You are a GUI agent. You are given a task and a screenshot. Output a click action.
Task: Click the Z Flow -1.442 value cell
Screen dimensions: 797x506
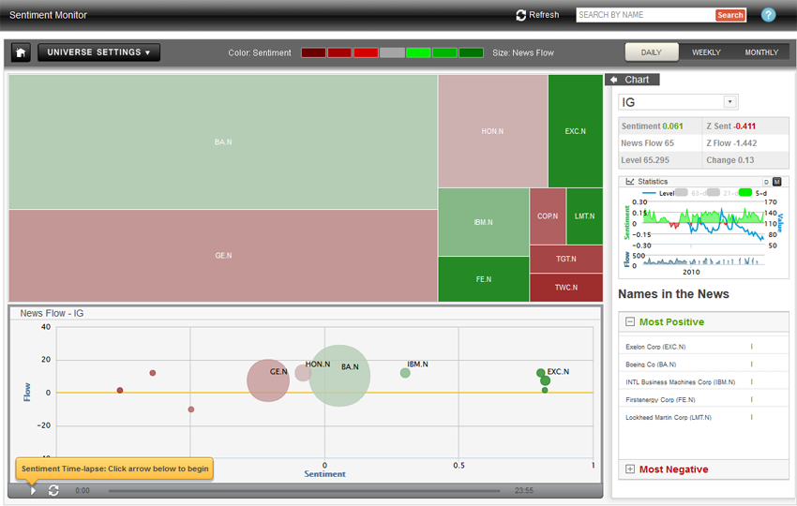click(746, 143)
